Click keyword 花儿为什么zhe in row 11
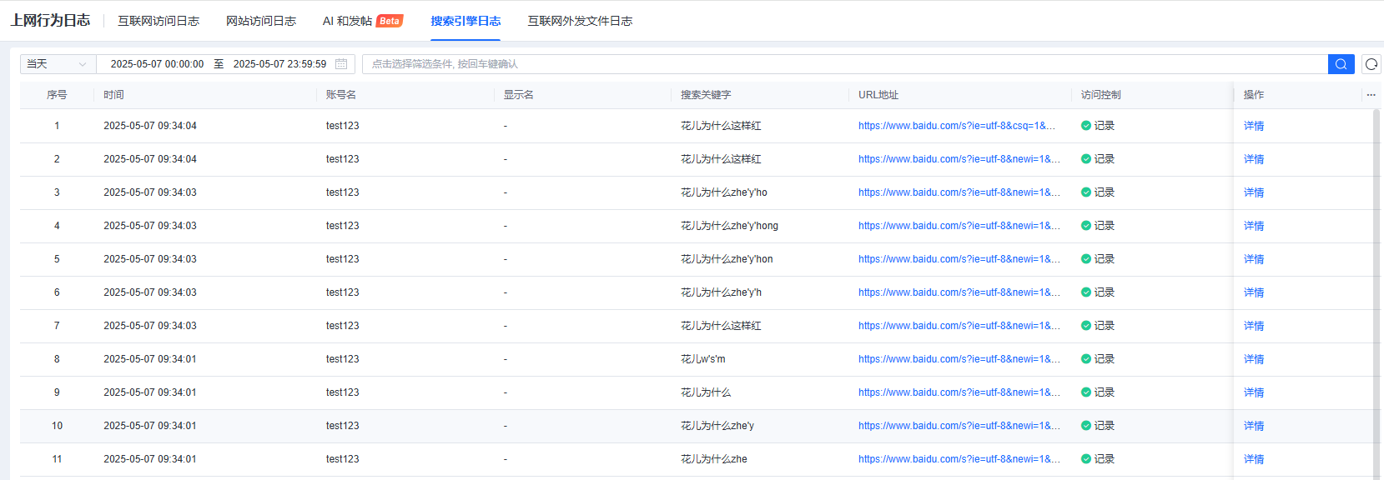 coord(714,459)
